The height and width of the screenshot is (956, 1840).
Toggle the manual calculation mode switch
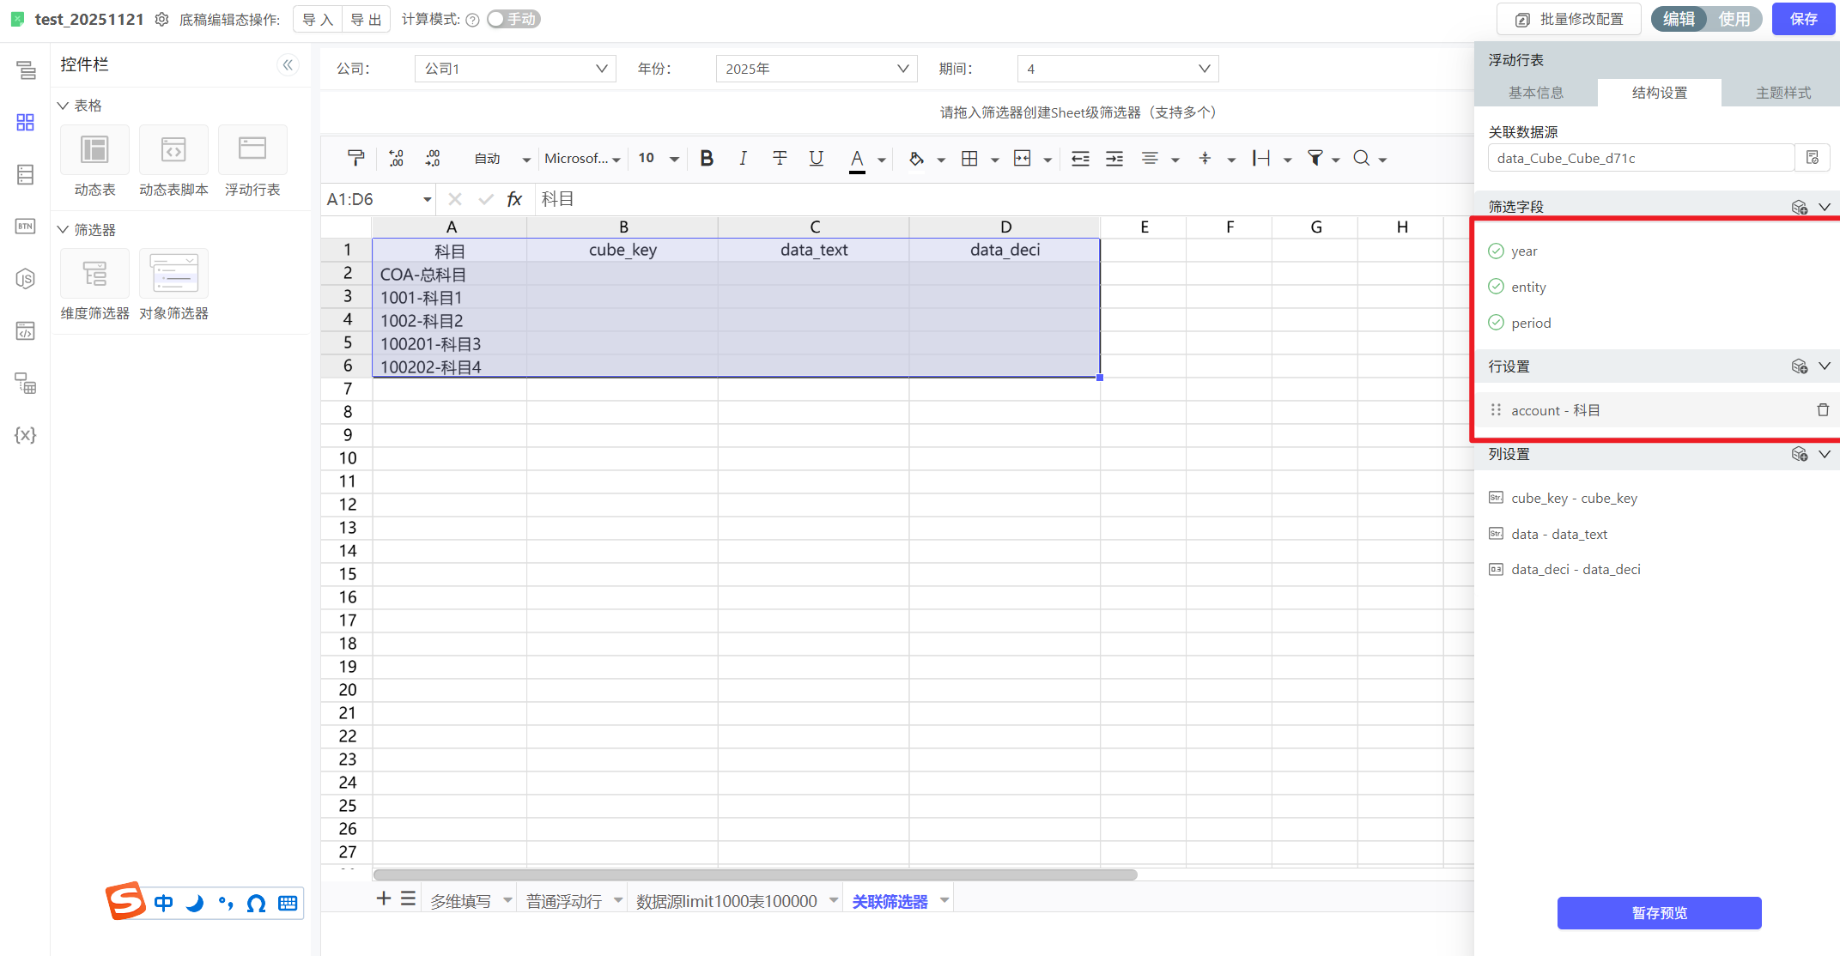(513, 19)
